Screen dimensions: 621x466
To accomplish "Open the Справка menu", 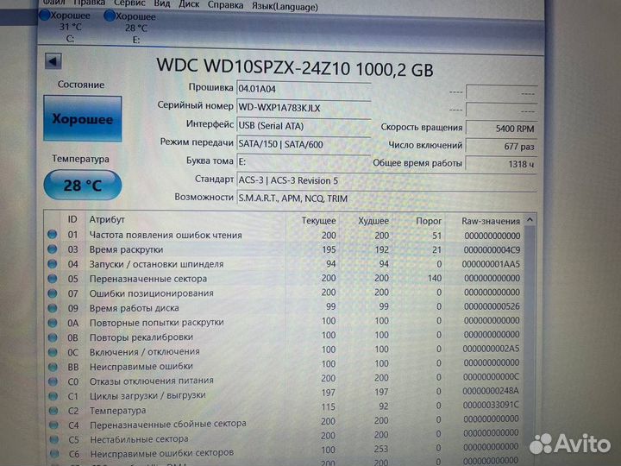I will click(225, 5).
